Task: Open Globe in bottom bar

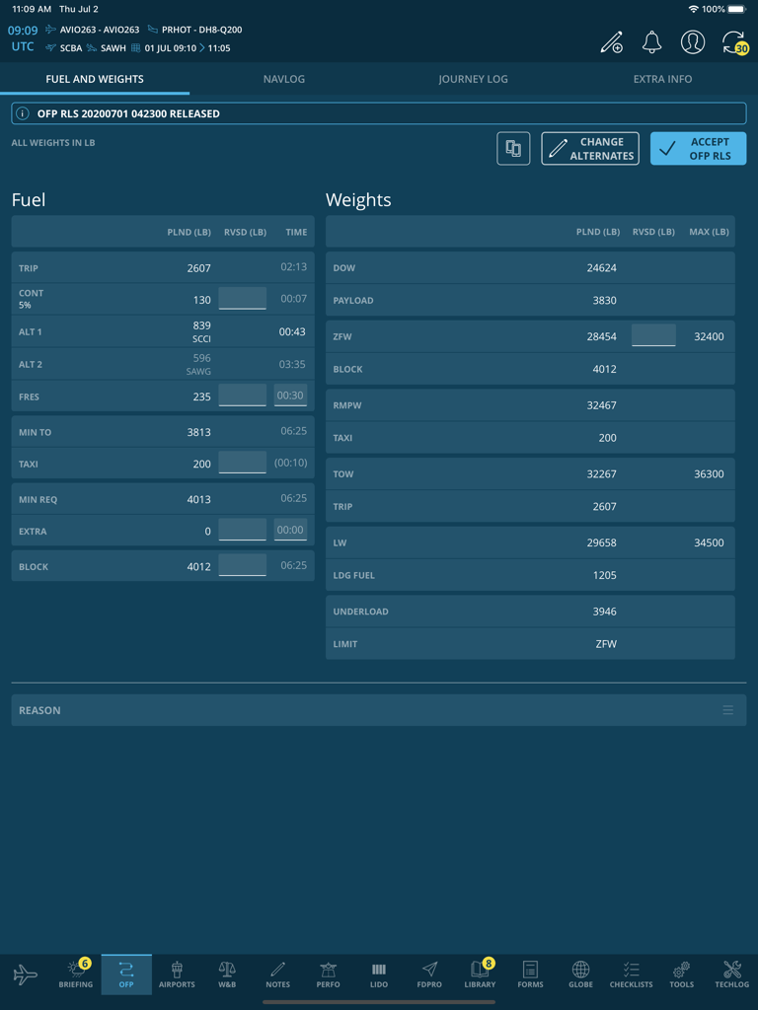Action: click(x=580, y=974)
